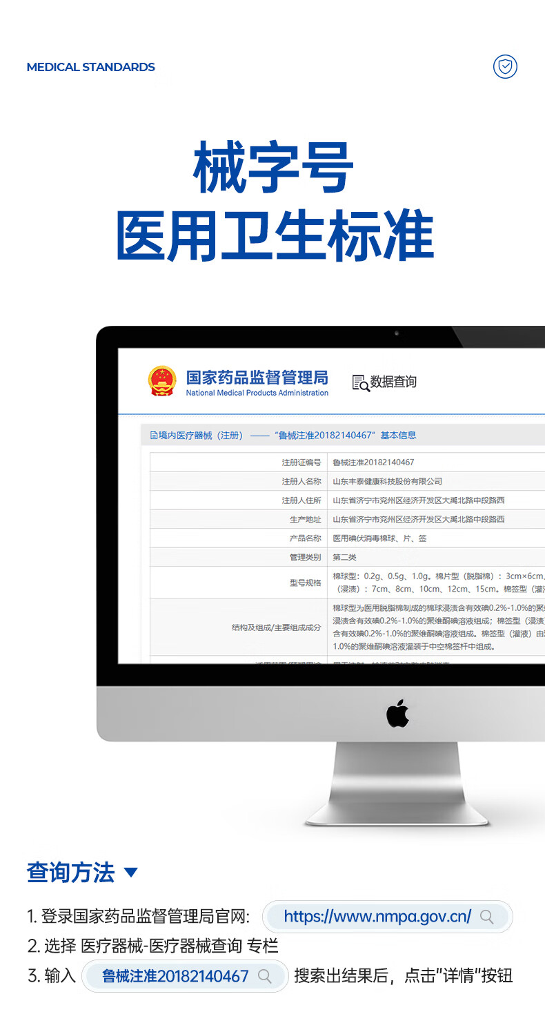Click 山东丰泰健康科技股份有限公司 cell
The image size is (545, 1032).
pyautogui.click(x=388, y=481)
